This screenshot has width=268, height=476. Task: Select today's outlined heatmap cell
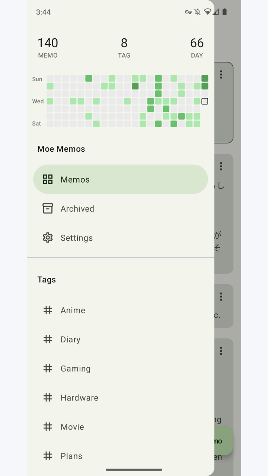click(205, 101)
